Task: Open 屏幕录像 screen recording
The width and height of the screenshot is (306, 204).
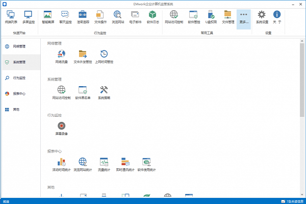Action: pyautogui.click(x=61, y=127)
